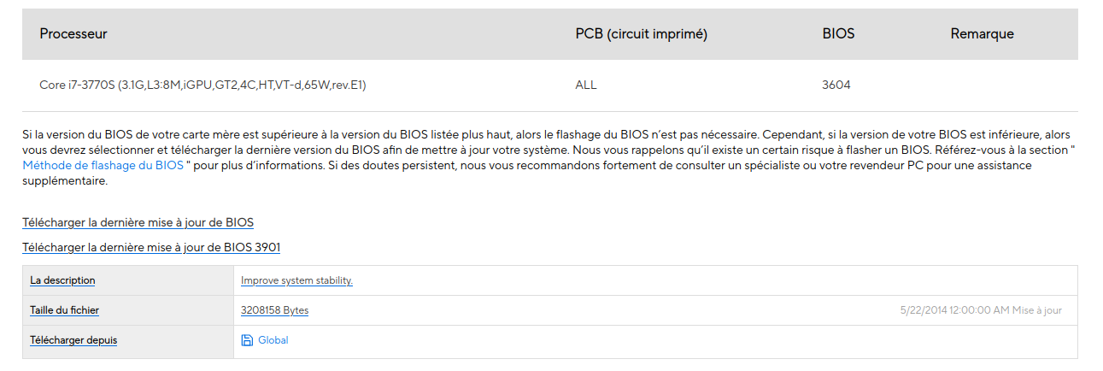Click the 3604 BIOS version cell

click(836, 85)
